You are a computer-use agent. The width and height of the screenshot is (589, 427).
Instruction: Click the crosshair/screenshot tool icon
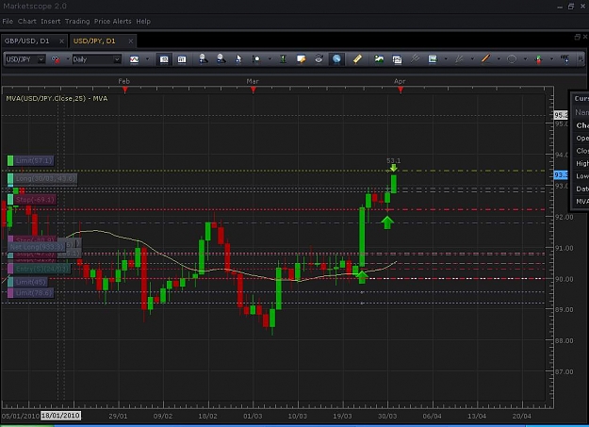tap(256, 59)
